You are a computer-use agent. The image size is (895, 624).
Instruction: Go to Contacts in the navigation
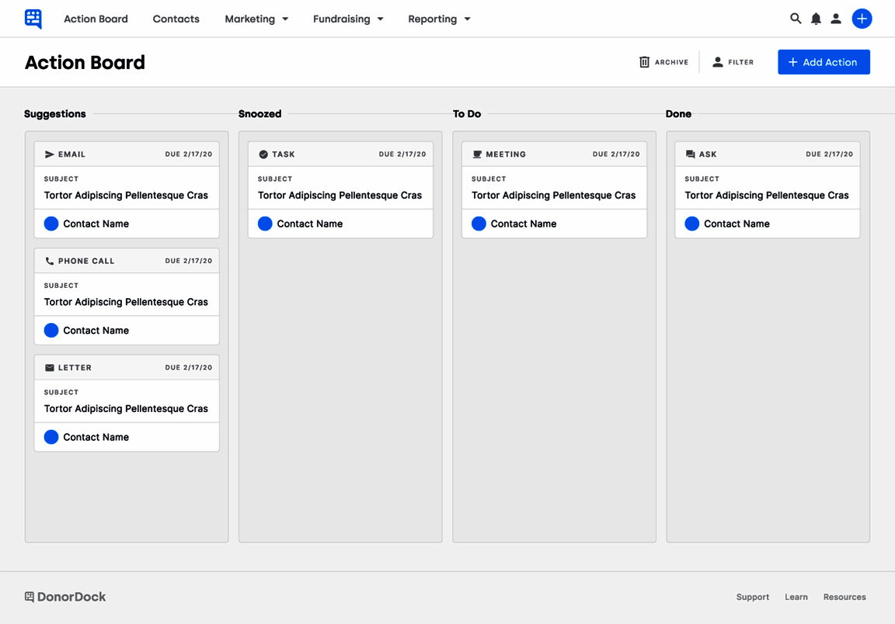click(x=176, y=19)
